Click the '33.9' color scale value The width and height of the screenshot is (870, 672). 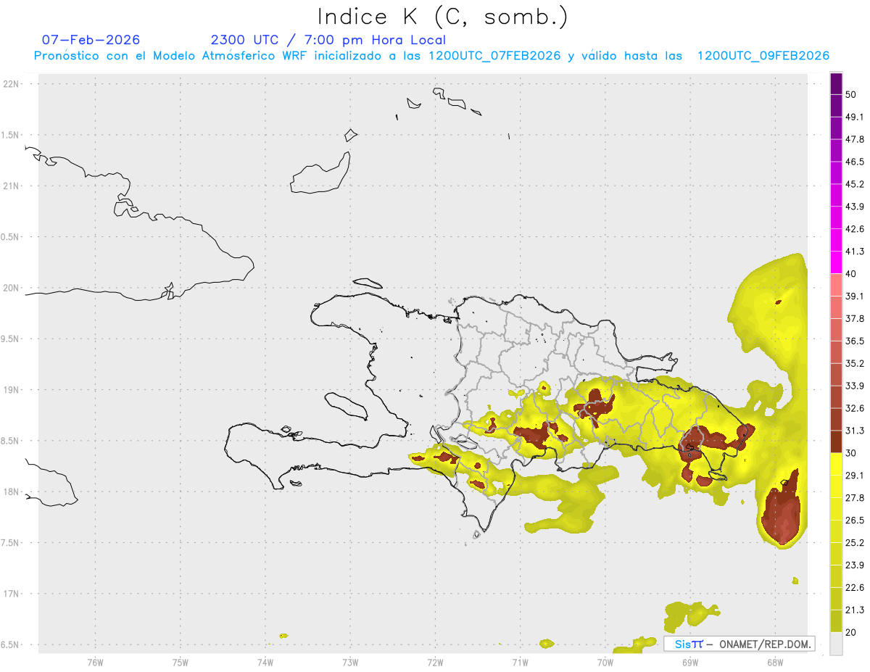855,386
